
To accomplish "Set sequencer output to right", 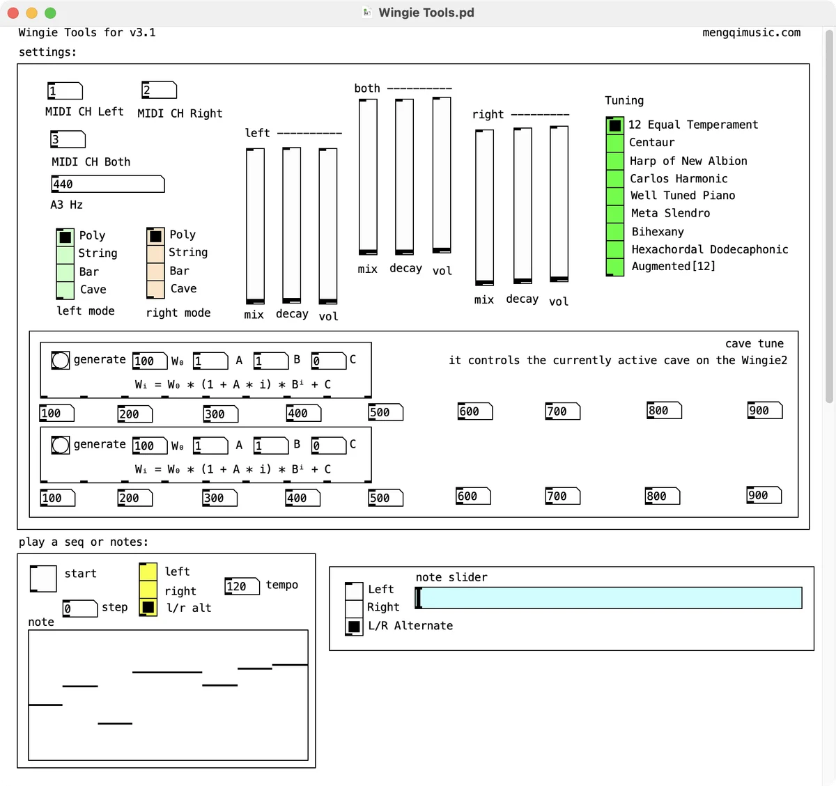I will click(x=148, y=590).
